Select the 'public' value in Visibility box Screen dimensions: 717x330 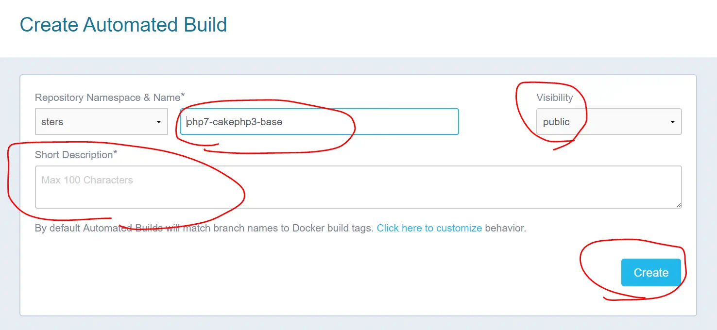tap(556, 122)
